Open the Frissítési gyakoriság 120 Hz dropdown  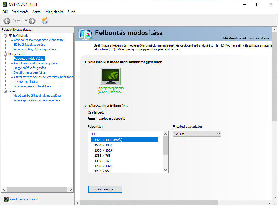(197, 134)
